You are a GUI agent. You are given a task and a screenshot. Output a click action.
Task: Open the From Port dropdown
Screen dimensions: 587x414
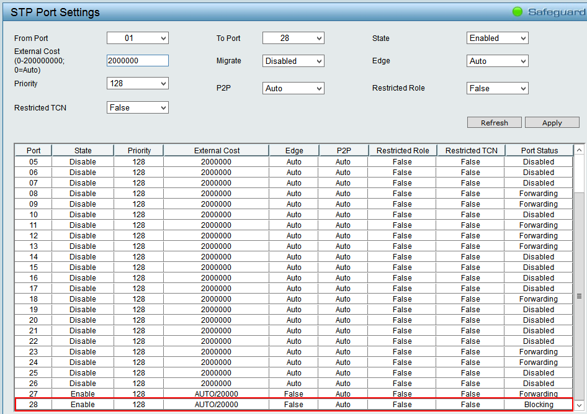(137, 38)
